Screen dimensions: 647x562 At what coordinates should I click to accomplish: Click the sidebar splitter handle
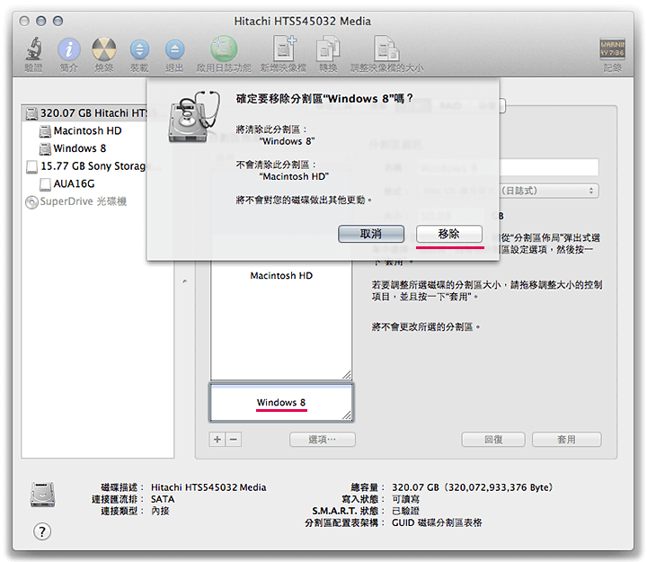tap(185, 281)
